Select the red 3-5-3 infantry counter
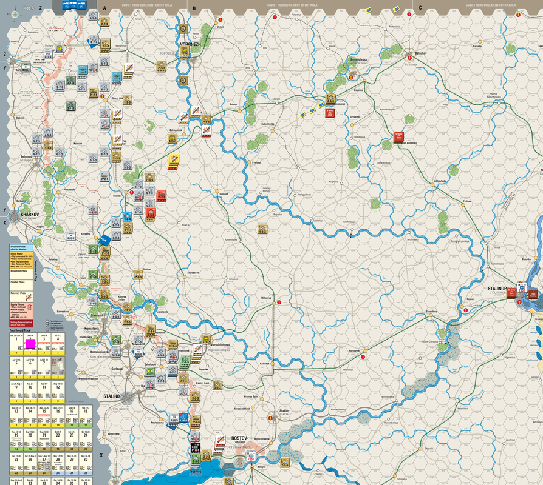The height and width of the screenshot is (485, 543). coord(151,213)
